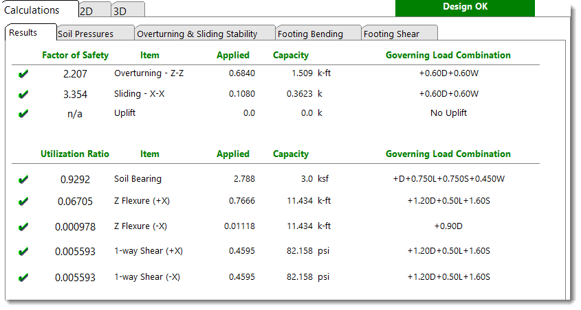Click the Overturning factor of safety 2.207
This screenshot has height=310, width=581.
tap(75, 74)
